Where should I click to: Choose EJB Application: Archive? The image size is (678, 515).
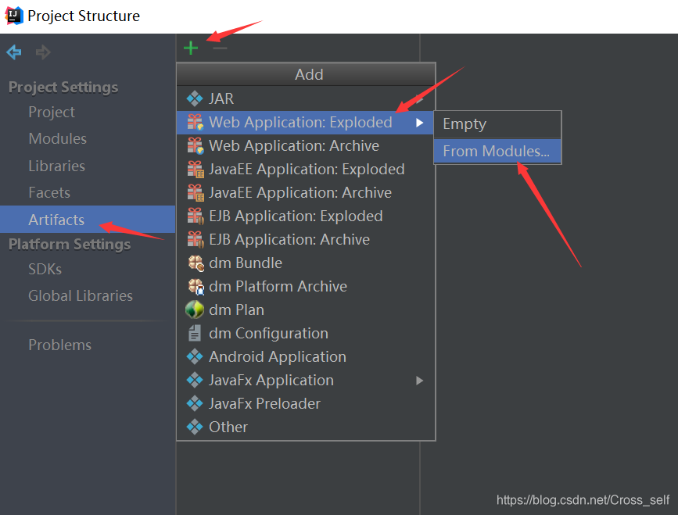(x=305, y=239)
